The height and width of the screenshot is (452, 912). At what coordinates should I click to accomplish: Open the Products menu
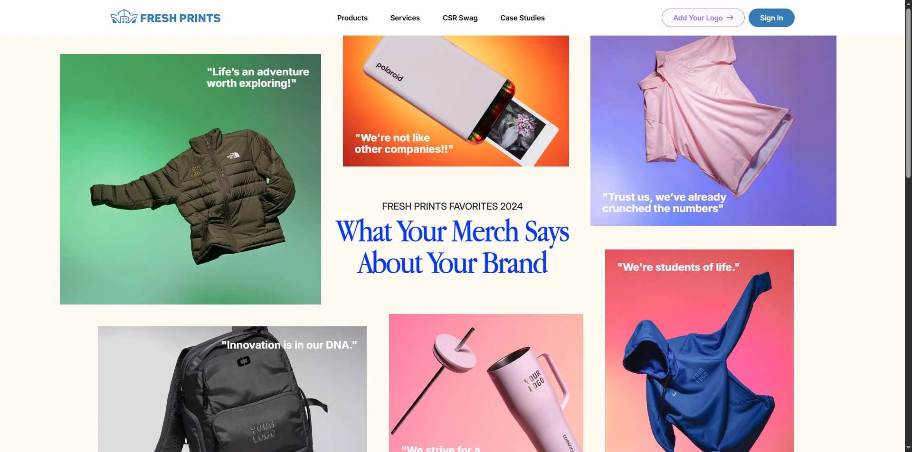tap(352, 18)
